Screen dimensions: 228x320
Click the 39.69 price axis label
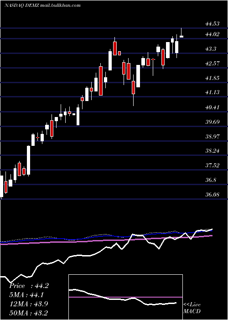[212, 122]
